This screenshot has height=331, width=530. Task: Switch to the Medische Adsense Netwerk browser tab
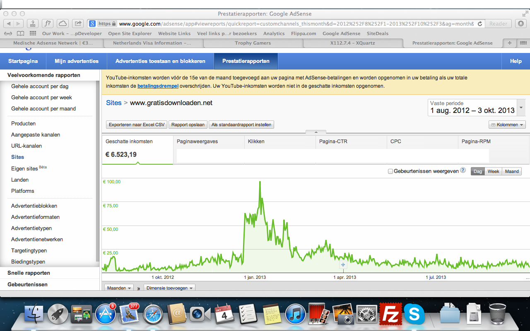click(x=52, y=43)
